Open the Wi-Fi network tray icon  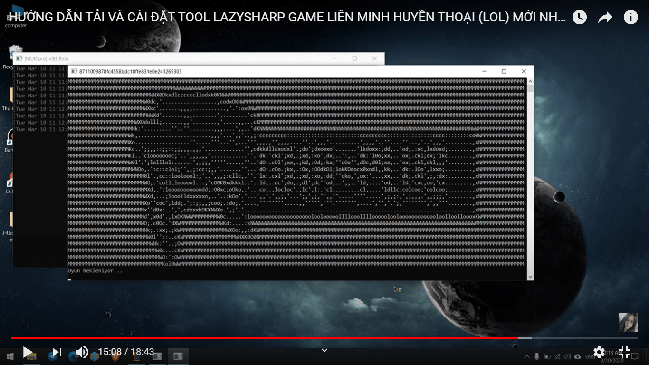(557, 356)
